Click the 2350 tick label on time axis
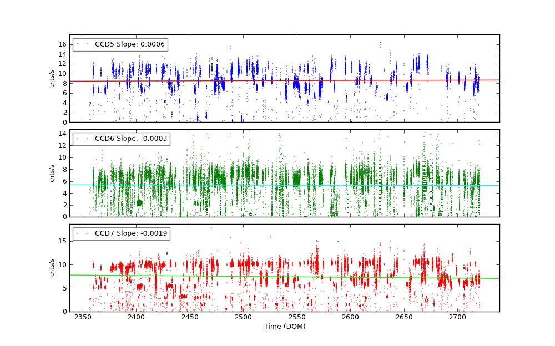Image resolution: width=555 pixels, height=346 pixels. [82, 317]
